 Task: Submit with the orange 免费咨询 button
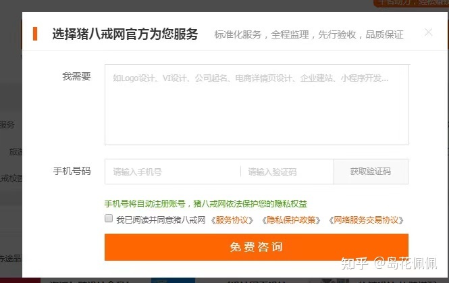pyautogui.click(x=257, y=247)
